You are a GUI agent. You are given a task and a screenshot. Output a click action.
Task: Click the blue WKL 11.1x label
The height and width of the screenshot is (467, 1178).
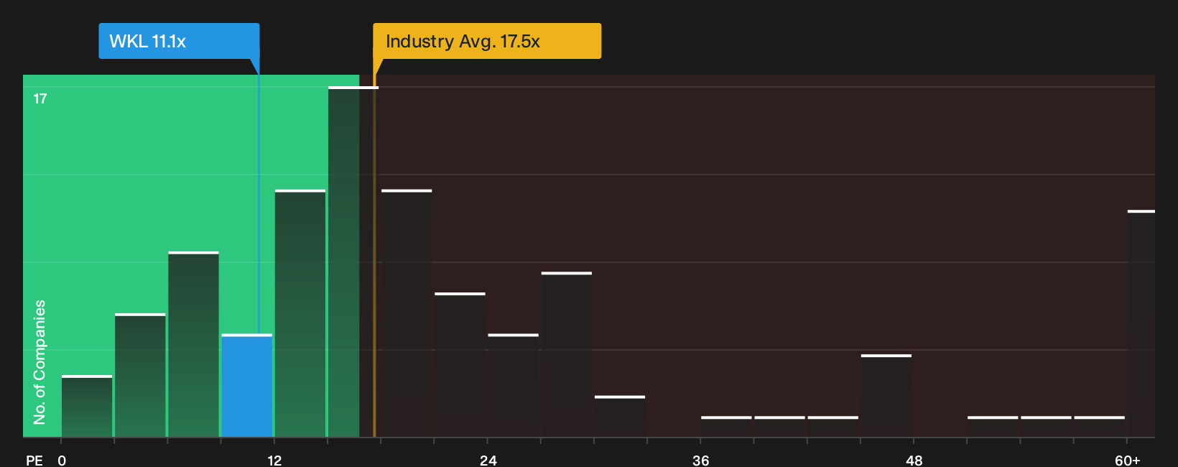[179, 41]
